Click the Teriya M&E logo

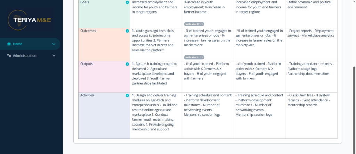[30, 20]
